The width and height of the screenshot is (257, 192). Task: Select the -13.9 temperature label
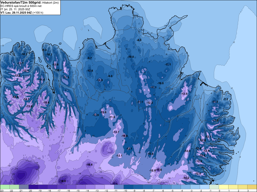(x=16, y=97)
